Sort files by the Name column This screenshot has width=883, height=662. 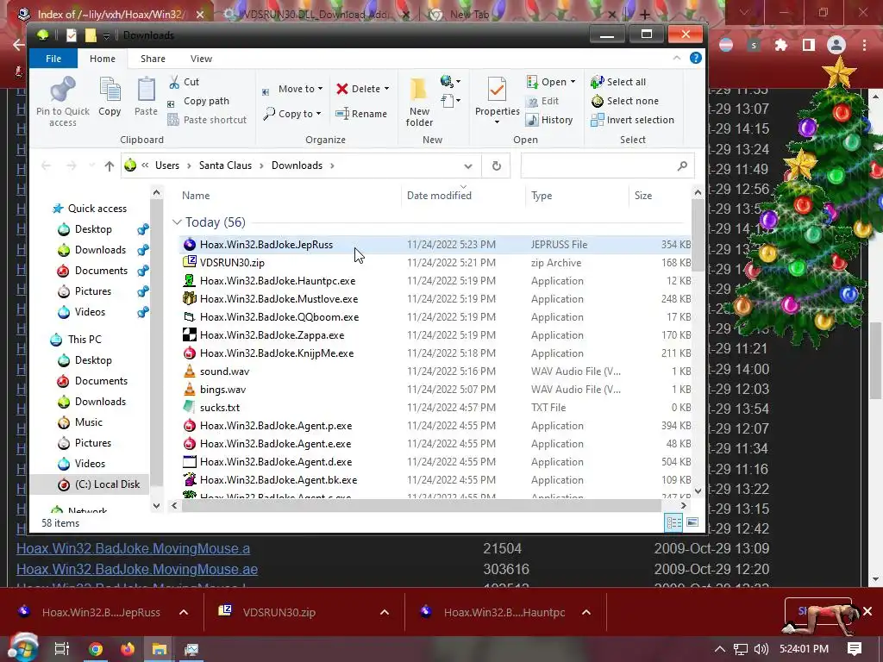click(196, 196)
